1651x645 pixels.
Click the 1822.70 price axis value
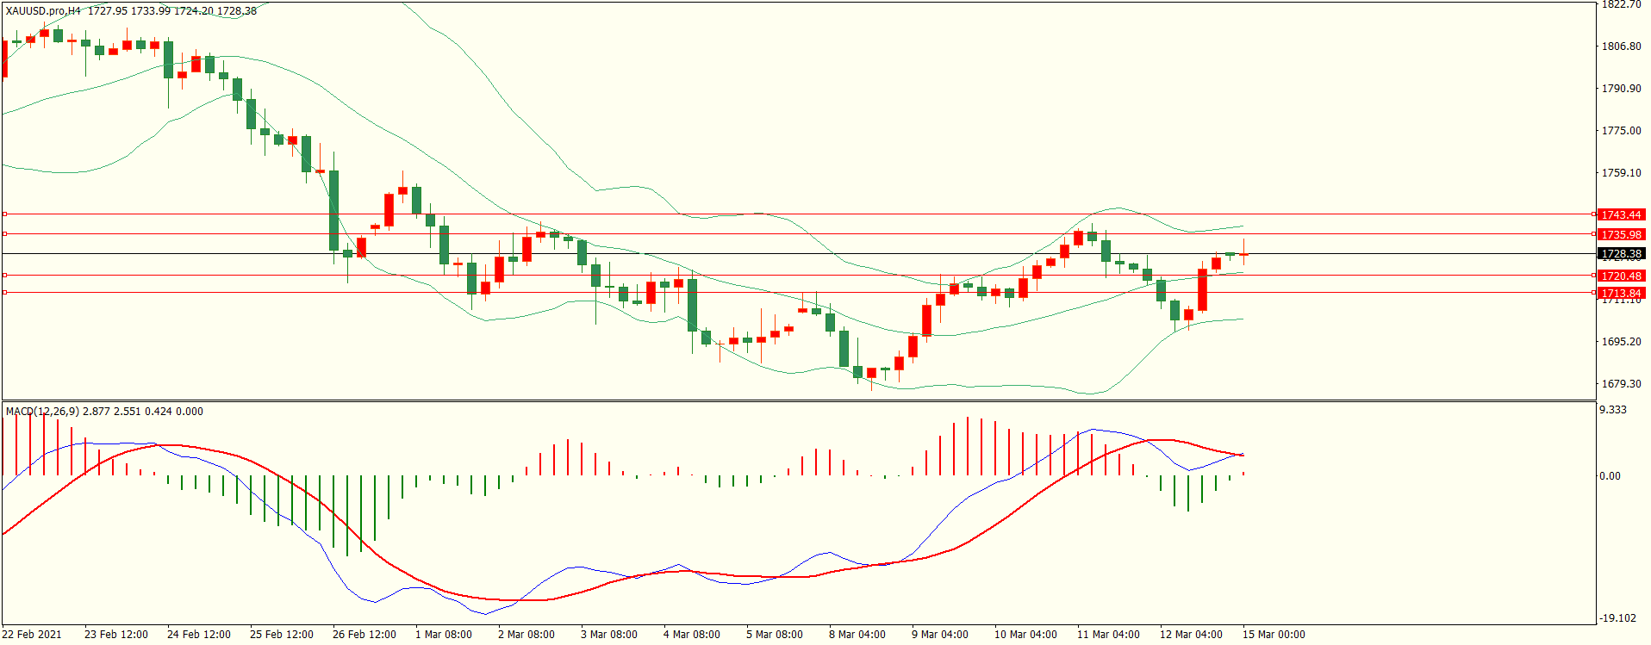(x=1621, y=4)
